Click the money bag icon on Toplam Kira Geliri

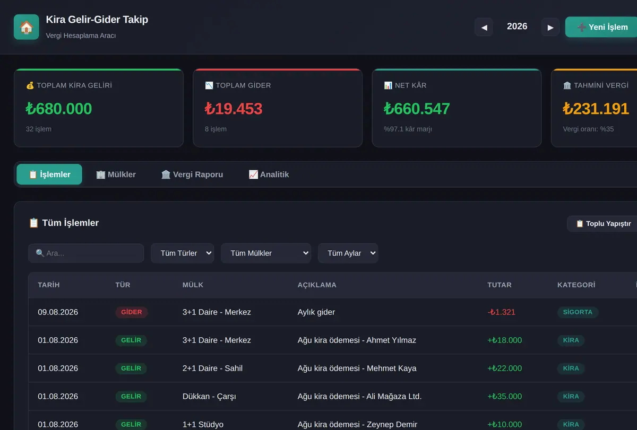[30, 85]
